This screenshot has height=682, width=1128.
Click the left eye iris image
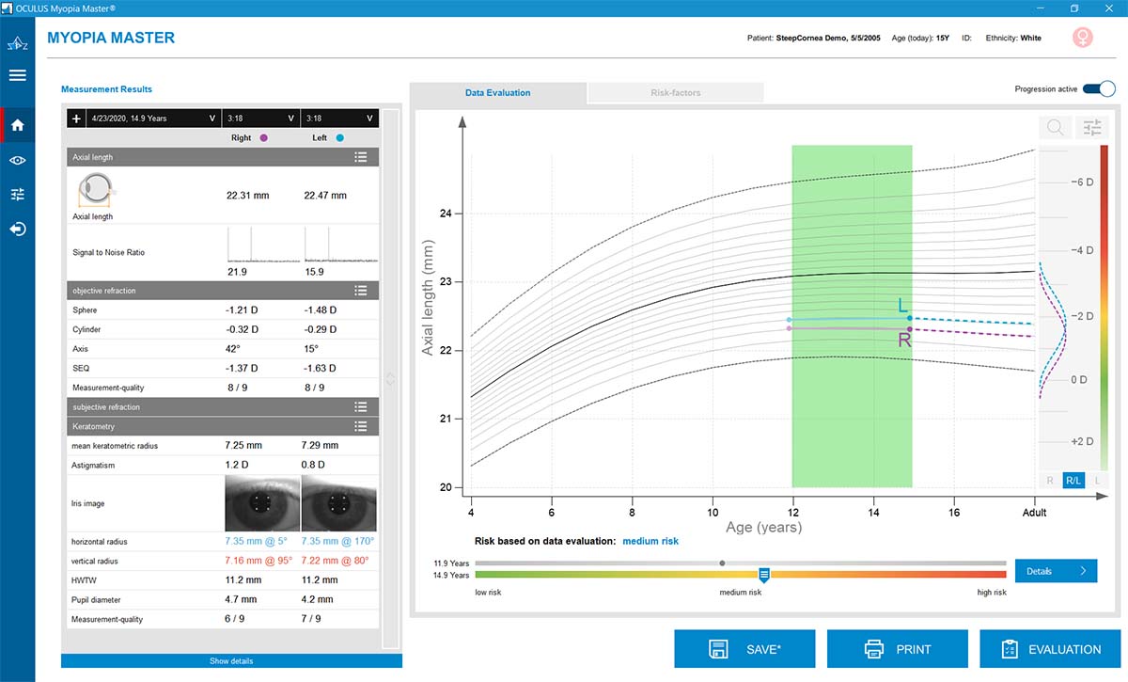point(339,503)
